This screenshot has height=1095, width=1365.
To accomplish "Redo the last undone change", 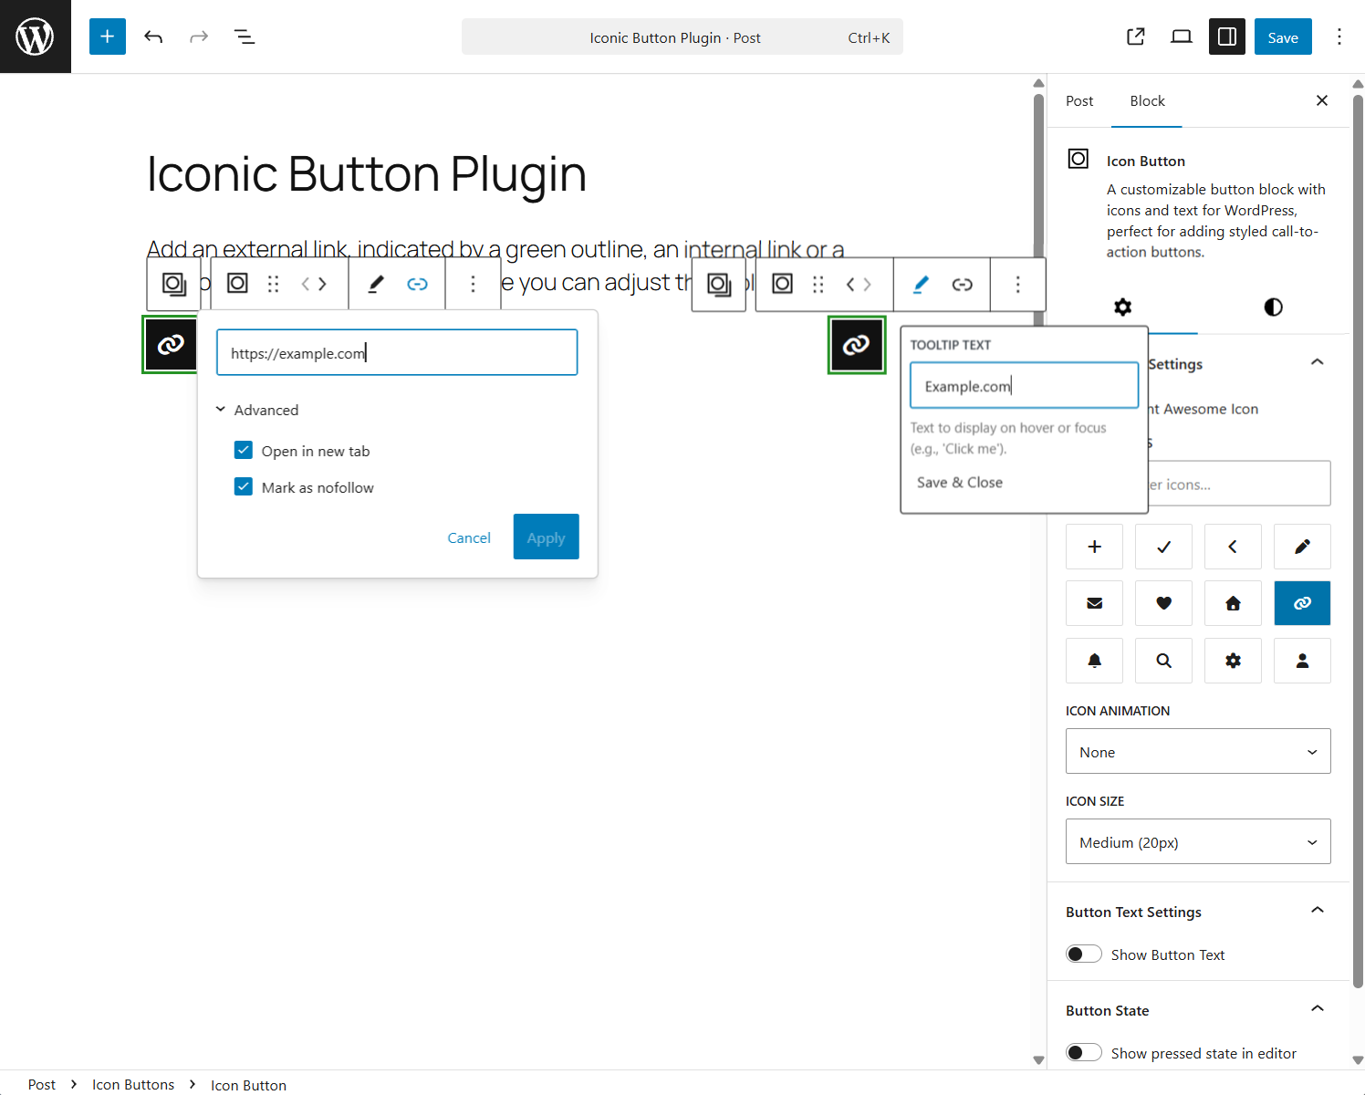I will tap(199, 36).
